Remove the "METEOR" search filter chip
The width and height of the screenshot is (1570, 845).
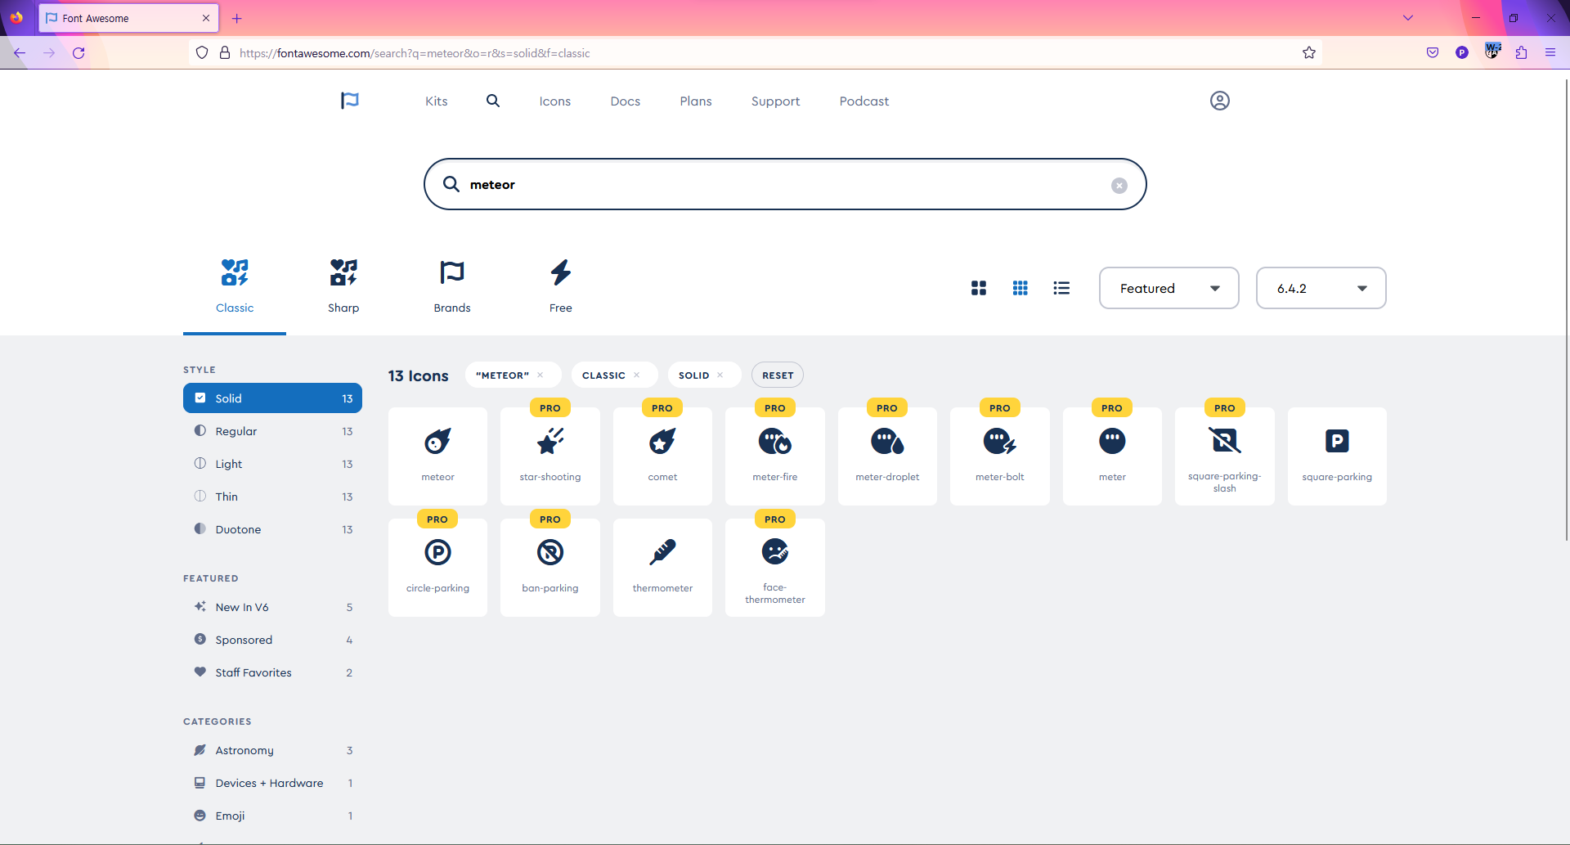point(541,375)
